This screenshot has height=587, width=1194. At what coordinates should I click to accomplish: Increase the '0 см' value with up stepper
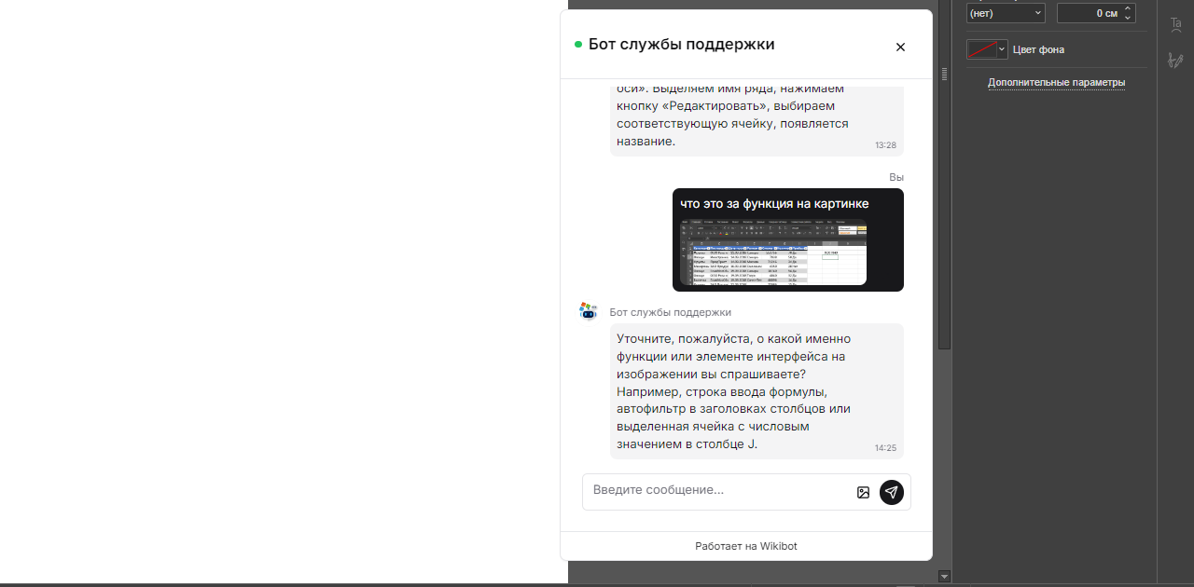pos(1126,7)
